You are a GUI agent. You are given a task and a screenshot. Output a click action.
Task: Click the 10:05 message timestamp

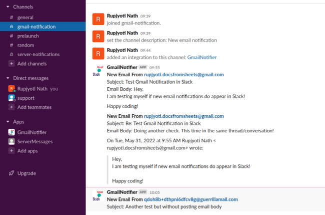154,192
